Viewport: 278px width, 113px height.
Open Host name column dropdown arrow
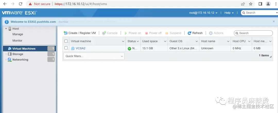point(228,41)
